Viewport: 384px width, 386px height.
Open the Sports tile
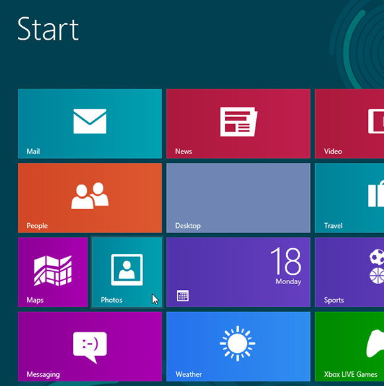(350, 272)
